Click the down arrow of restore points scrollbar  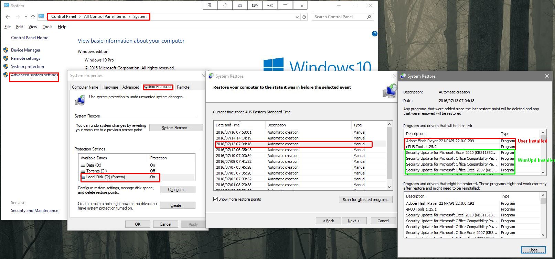tap(389, 187)
